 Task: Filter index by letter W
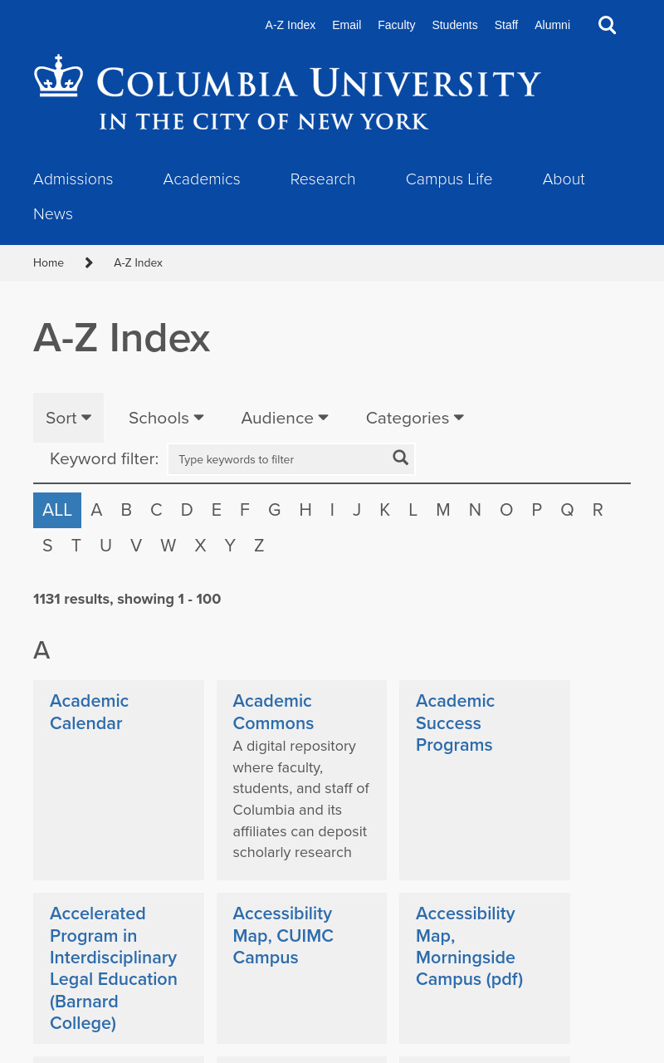[168, 546]
